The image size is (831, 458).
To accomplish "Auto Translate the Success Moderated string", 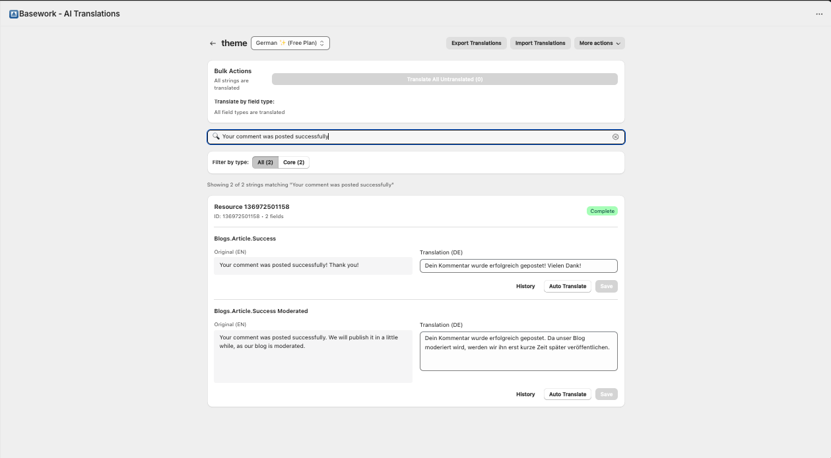I will click(x=567, y=395).
